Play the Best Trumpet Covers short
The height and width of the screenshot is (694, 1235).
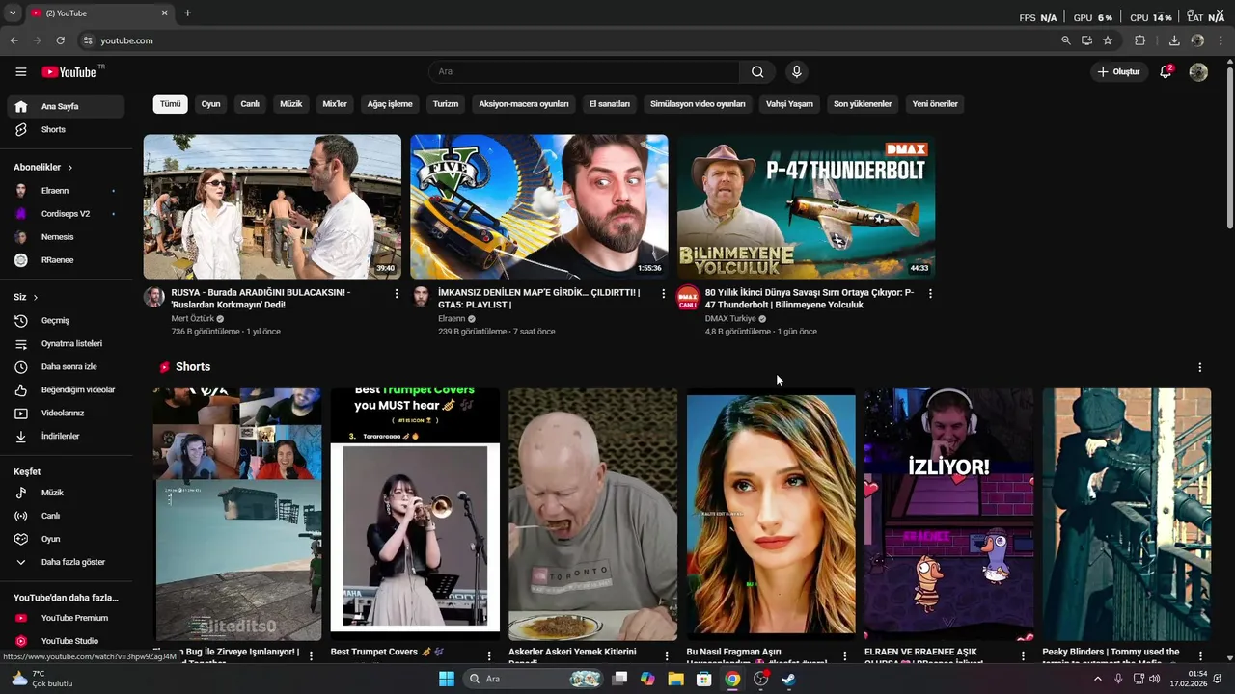click(415, 514)
